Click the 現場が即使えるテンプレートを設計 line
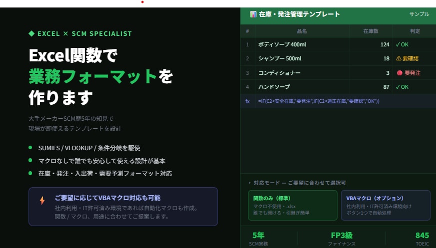Image resolution: width=436 pixels, height=248 pixels. pos(75,128)
